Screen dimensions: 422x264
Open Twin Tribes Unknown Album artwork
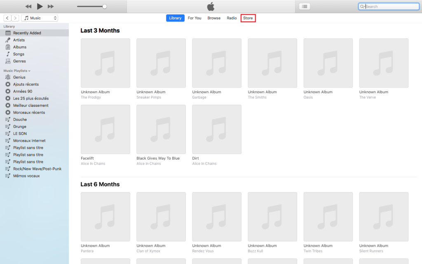(x=328, y=217)
